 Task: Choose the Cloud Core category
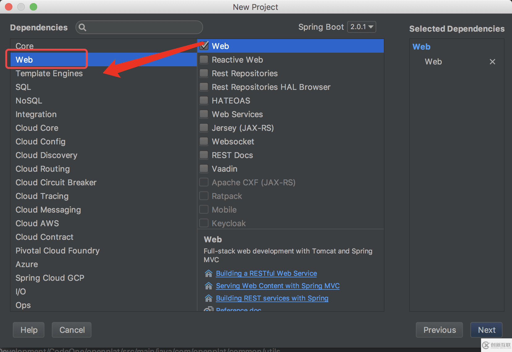point(104,128)
